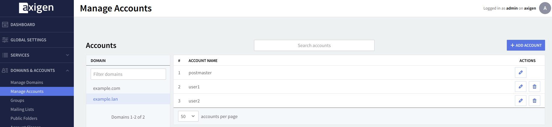This screenshot has height=127, width=552.
Task: Select the example.com domain
Action: pos(107,88)
